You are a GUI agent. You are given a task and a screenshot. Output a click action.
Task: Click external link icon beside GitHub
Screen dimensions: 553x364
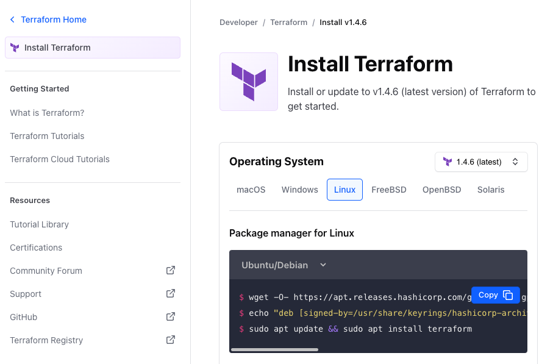[171, 316]
